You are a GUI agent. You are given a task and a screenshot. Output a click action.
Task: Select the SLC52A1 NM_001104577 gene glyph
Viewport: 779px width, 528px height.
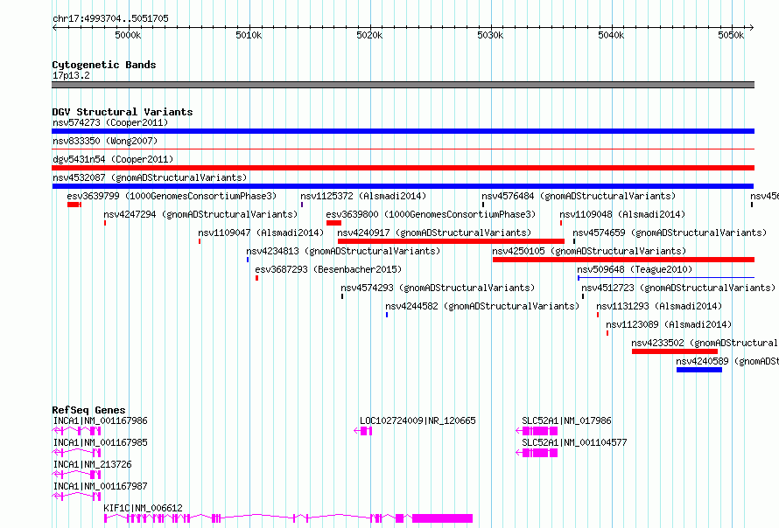537,453
